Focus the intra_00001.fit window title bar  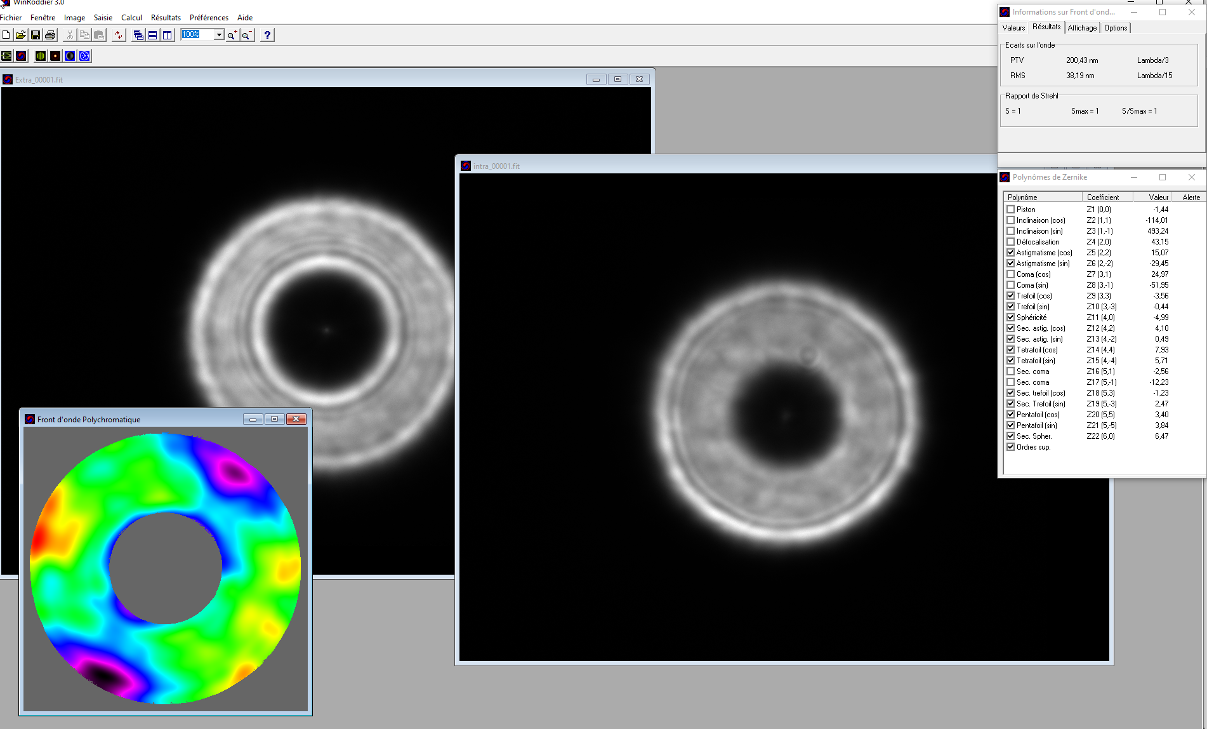tap(726, 166)
